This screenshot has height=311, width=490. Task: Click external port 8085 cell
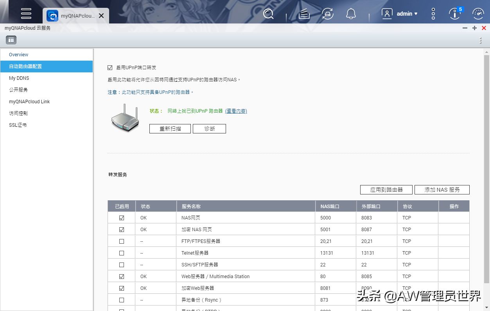(377, 277)
